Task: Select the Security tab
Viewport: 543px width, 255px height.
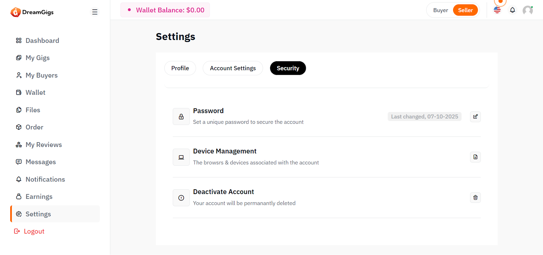Action: 288,68
